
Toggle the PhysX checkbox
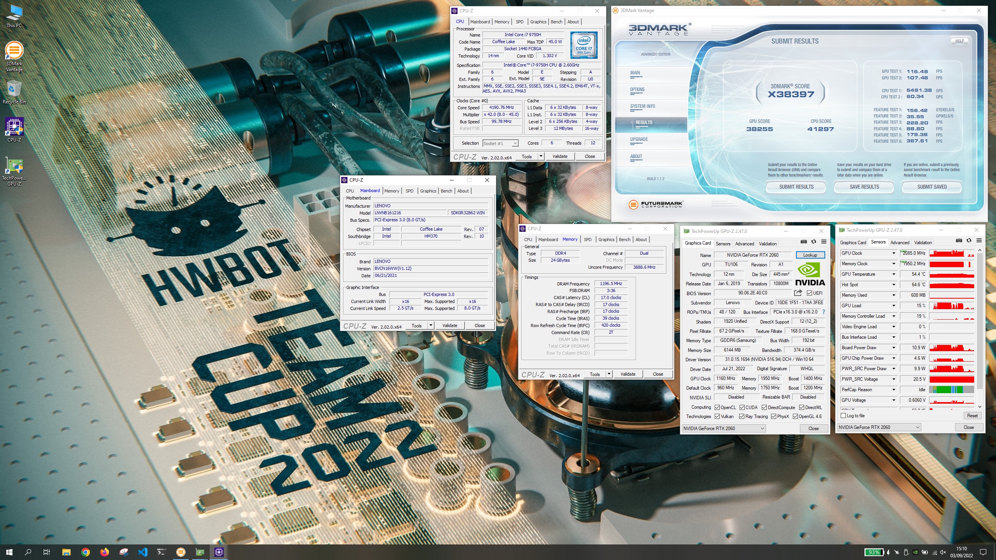773,416
